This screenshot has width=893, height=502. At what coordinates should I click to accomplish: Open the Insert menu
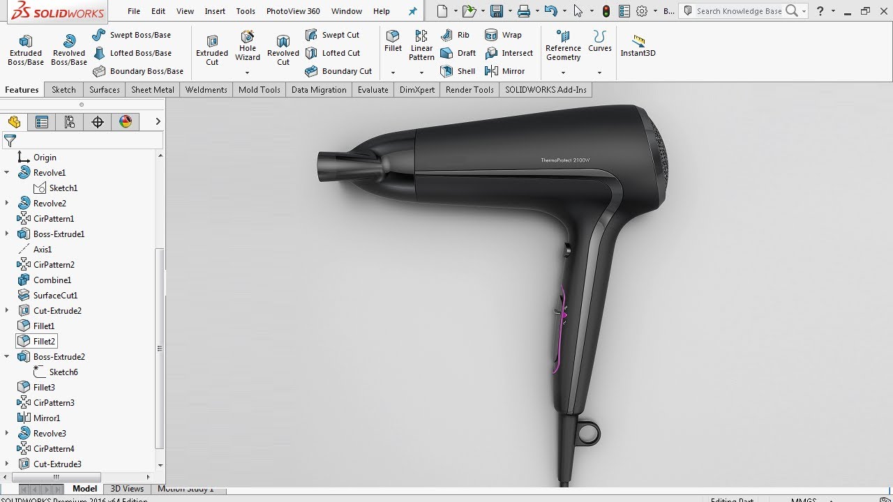tap(215, 11)
